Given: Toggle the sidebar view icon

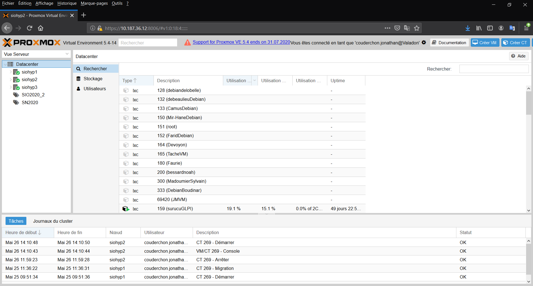Looking at the screenshot, I should (x=490, y=28).
